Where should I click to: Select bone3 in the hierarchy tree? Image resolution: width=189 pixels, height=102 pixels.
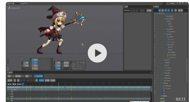click(169, 21)
